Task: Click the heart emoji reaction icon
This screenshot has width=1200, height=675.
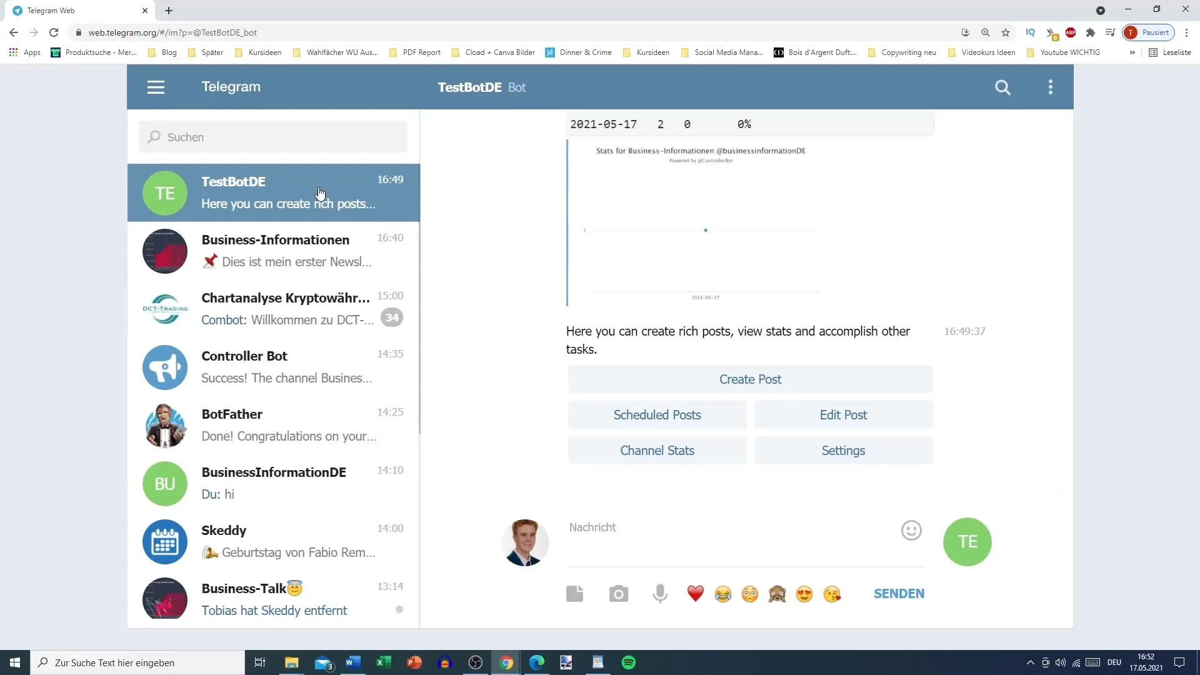Action: 696,593
